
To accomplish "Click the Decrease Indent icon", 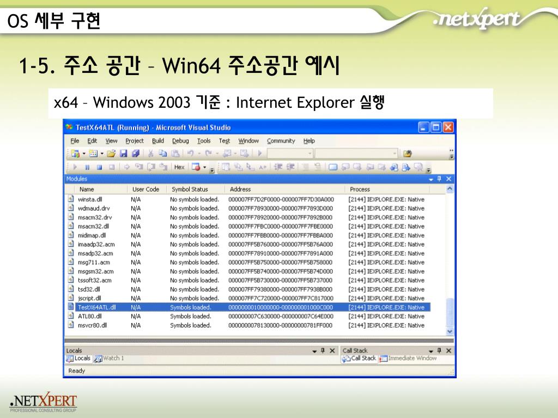I will [x=278, y=167].
